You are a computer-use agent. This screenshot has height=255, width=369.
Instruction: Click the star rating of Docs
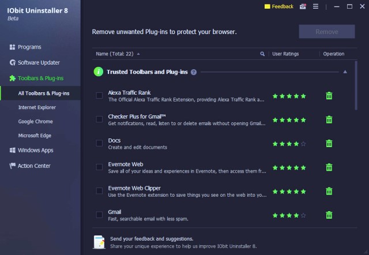click(289, 144)
